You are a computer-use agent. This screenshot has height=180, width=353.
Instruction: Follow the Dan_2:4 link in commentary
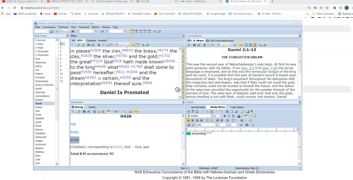(x=248, y=68)
